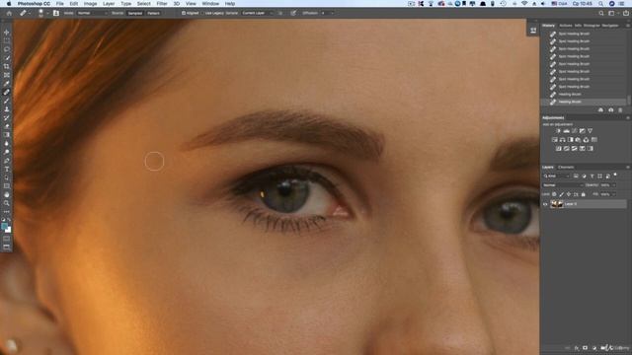Choose the Sampled source button
Screen dimensions: 632x355
[135, 13]
